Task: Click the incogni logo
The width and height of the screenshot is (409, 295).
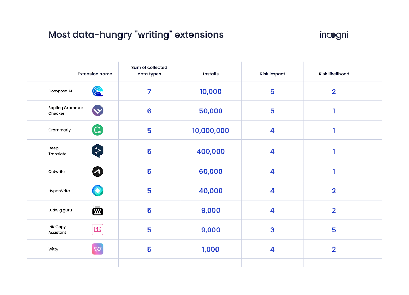Action: (334, 35)
